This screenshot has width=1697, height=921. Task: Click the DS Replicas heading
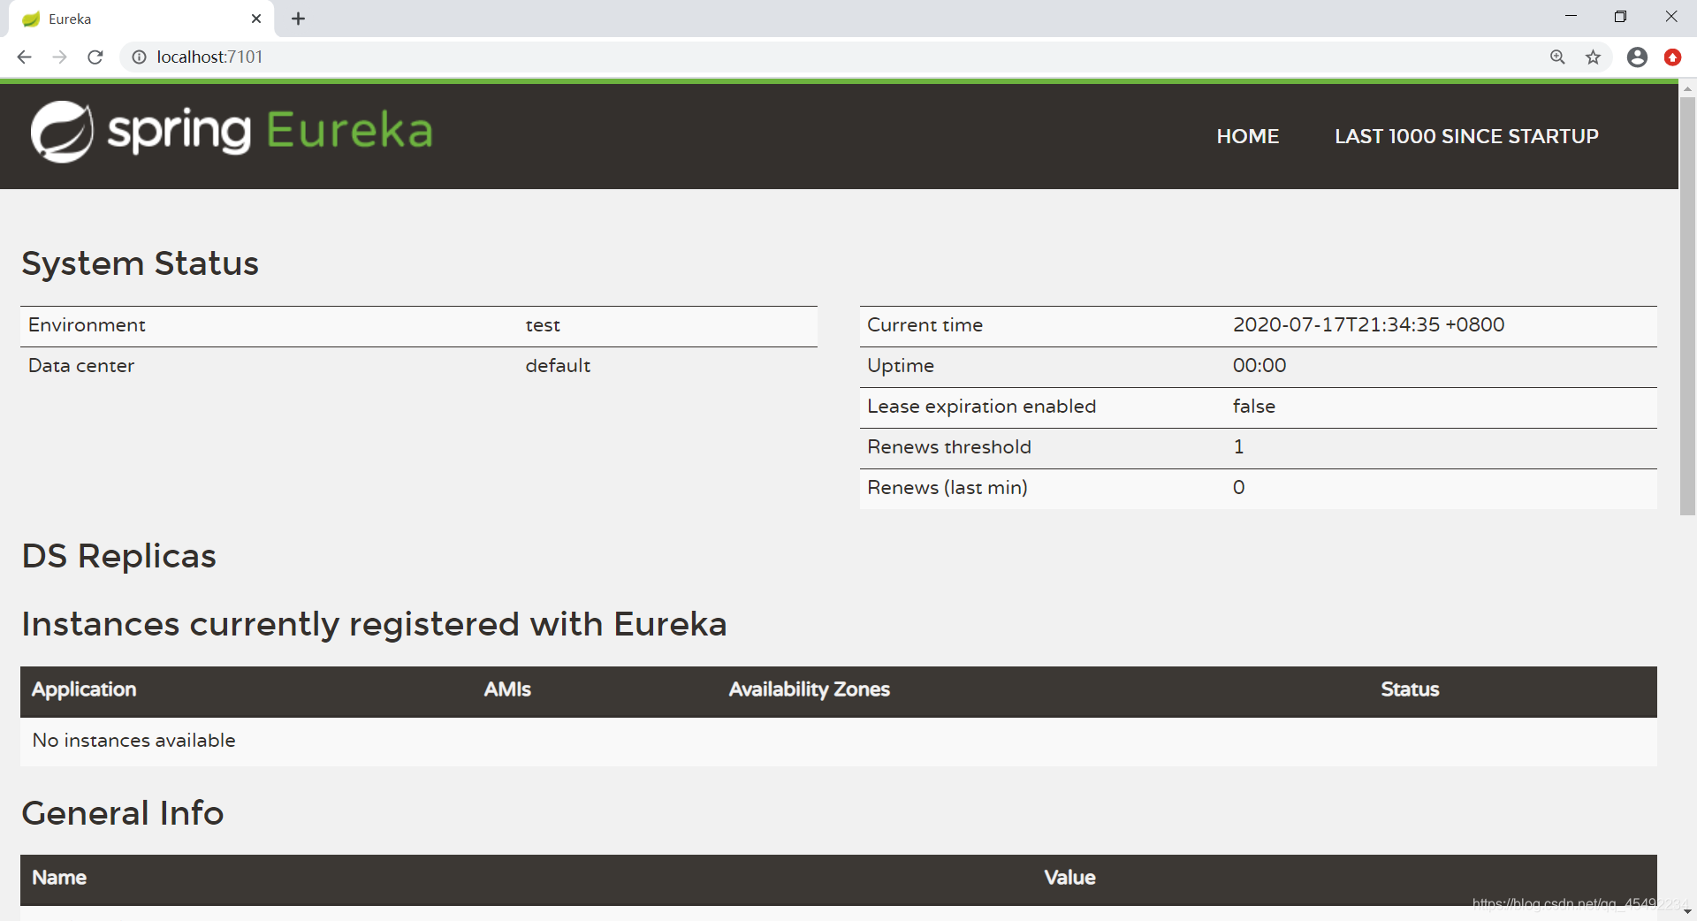pyautogui.click(x=118, y=556)
